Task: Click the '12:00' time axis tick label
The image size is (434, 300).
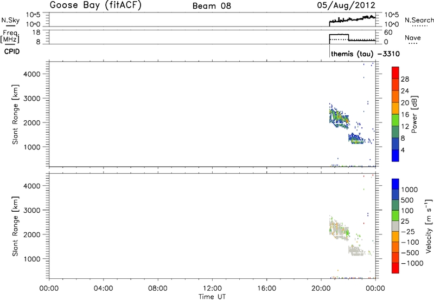Action: [x=212, y=289]
